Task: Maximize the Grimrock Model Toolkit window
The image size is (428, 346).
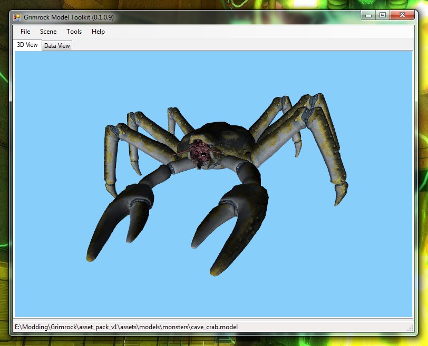Action: click(383, 15)
